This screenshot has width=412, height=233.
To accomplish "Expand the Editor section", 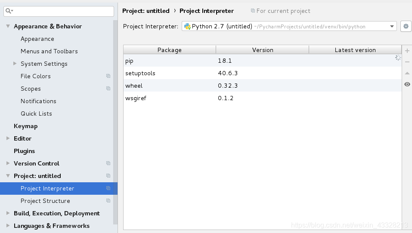I will tap(8, 138).
